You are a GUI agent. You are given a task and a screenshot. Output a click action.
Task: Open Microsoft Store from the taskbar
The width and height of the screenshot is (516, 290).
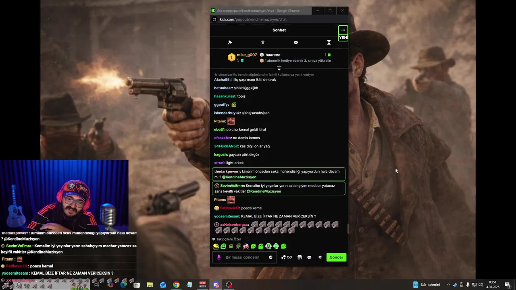click(x=137, y=285)
